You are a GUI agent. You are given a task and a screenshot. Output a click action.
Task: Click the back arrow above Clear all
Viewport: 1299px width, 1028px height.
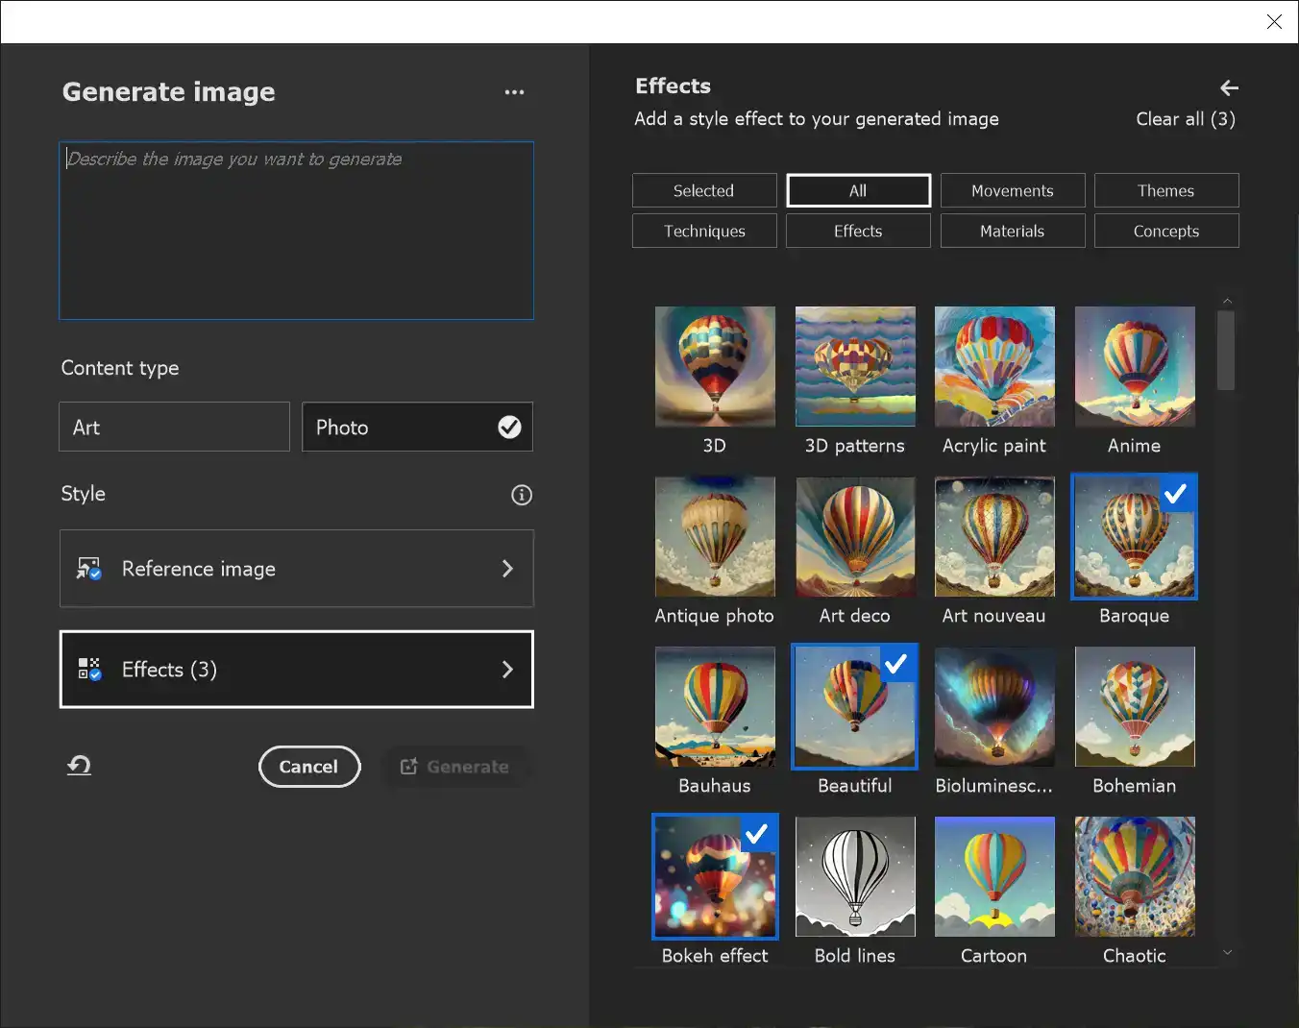[x=1229, y=87]
